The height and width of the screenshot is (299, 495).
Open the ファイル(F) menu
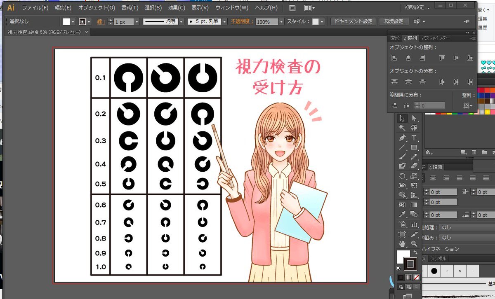(35, 8)
